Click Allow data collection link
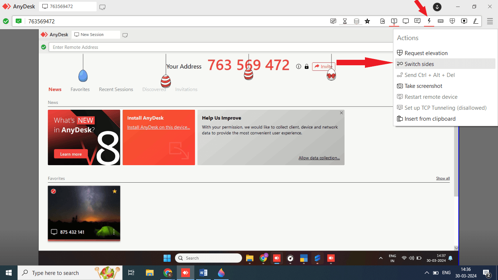Viewport: 498px width, 280px height. tap(319, 158)
